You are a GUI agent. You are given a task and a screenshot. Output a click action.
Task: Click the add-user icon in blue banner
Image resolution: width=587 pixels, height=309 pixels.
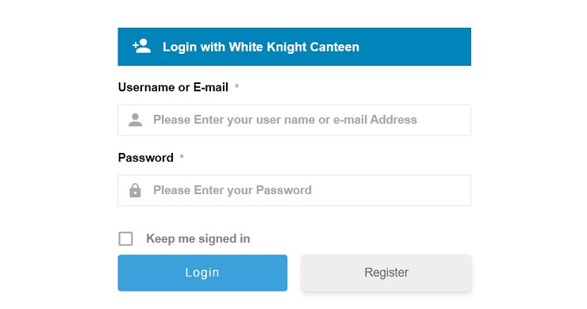141,47
